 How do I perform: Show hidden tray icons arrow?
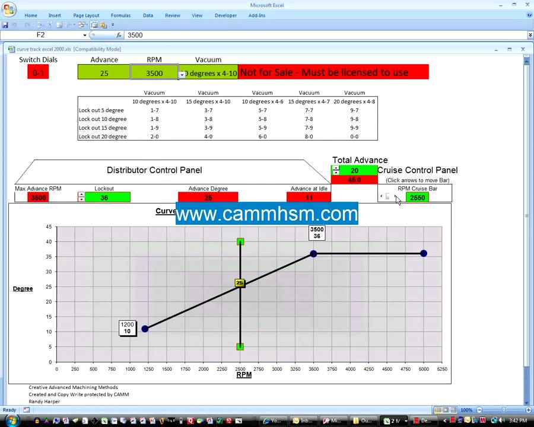tap(445, 421)
